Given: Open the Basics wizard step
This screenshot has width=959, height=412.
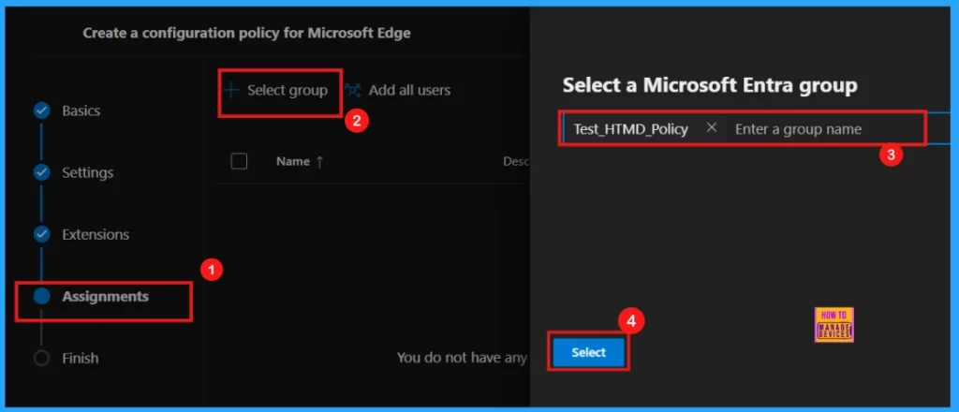Looking at the screenshot, I should pyautogui.click(x=81, y=110).
